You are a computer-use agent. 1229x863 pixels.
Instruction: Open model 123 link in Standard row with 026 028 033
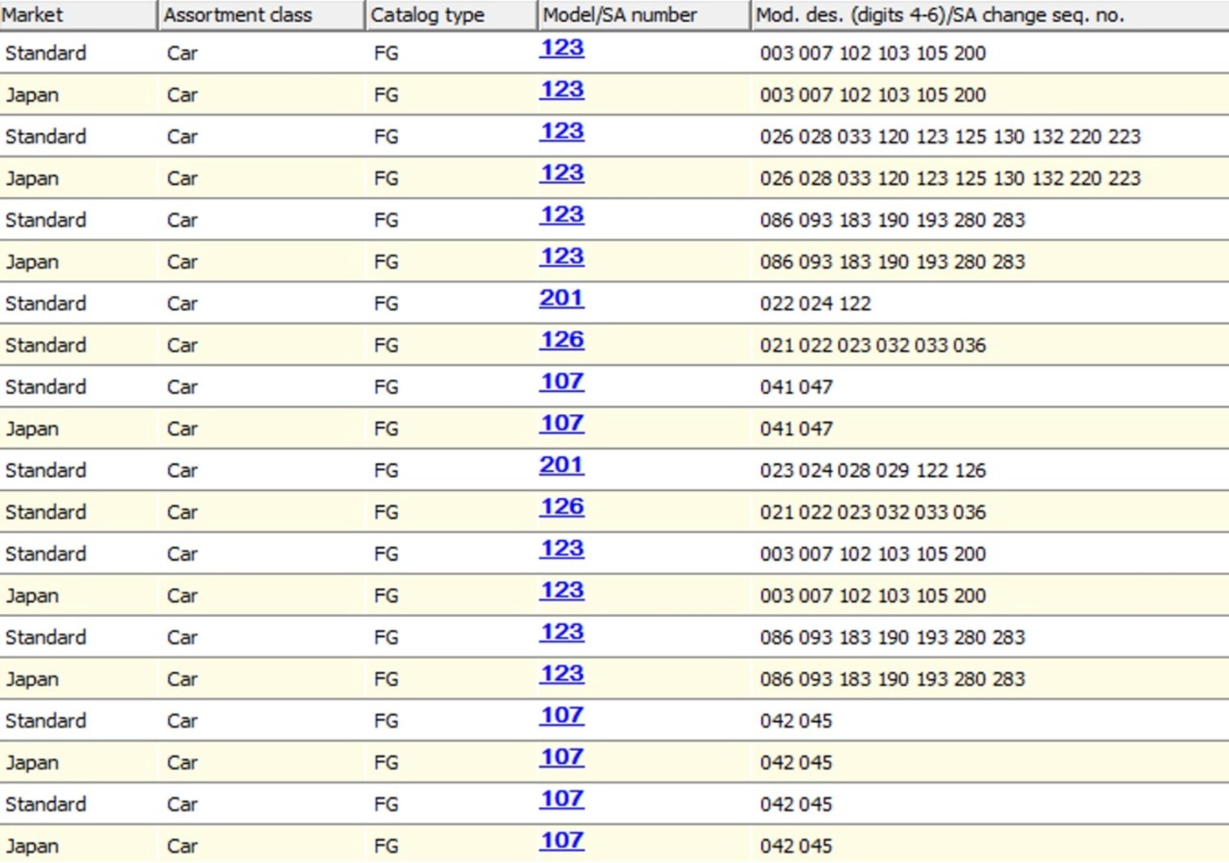click(562, 131)
